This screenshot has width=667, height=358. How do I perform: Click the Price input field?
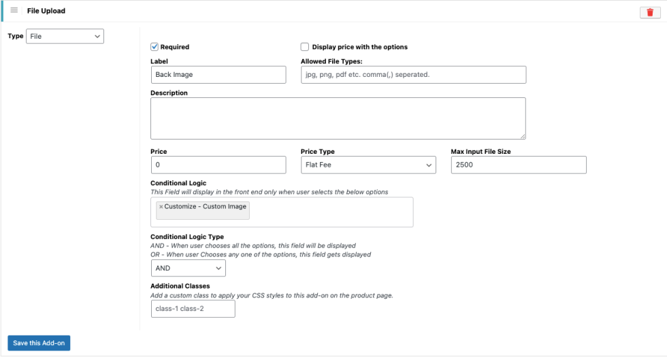(218, 165)
